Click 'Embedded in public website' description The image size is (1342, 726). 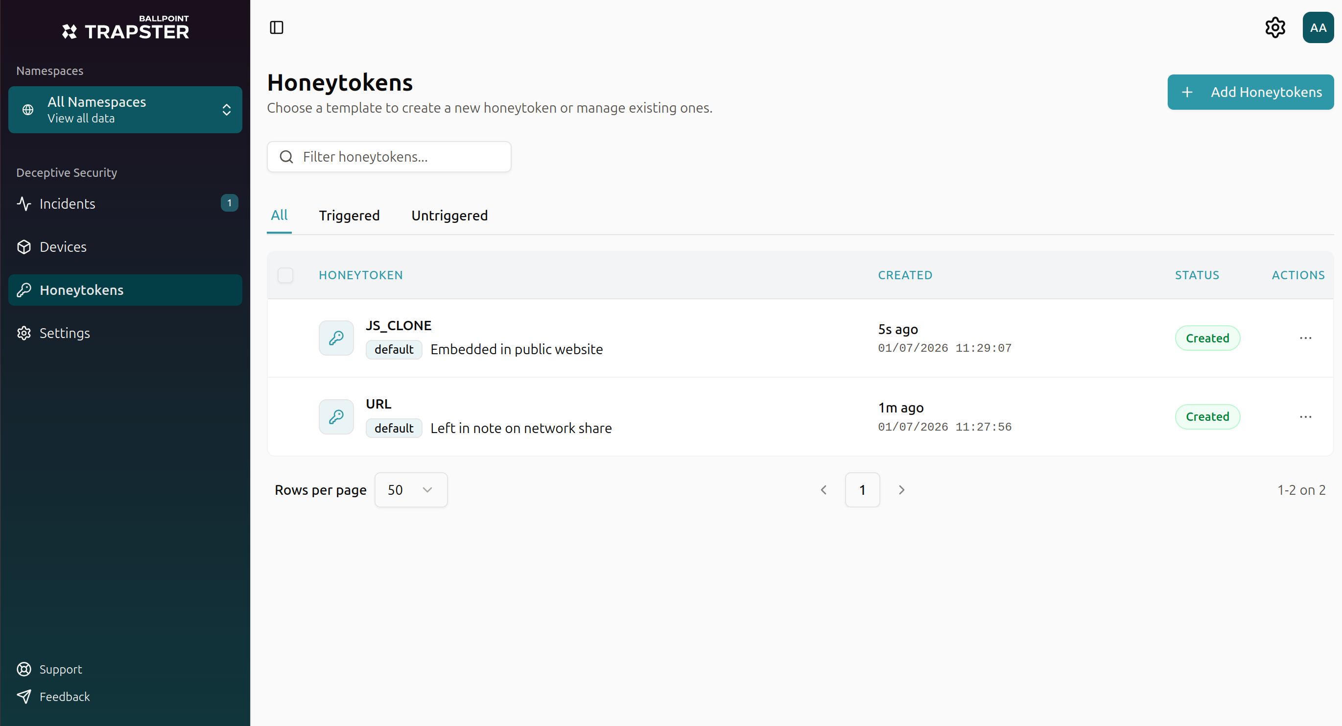pos(517,350)
